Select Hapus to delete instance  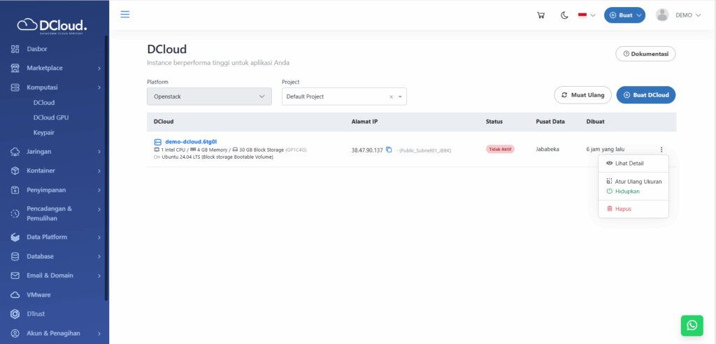pos(622,208)
